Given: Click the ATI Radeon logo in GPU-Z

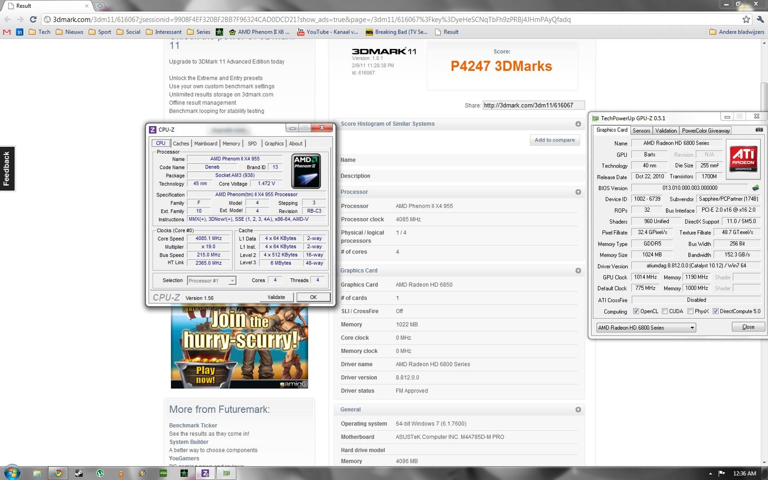Looking at the screenshot, I should (743, 158).
